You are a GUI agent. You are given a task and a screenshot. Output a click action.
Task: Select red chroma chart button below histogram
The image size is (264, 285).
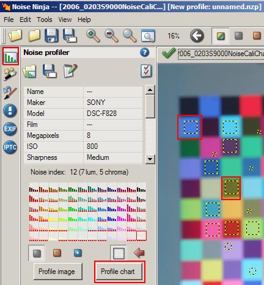57,253
